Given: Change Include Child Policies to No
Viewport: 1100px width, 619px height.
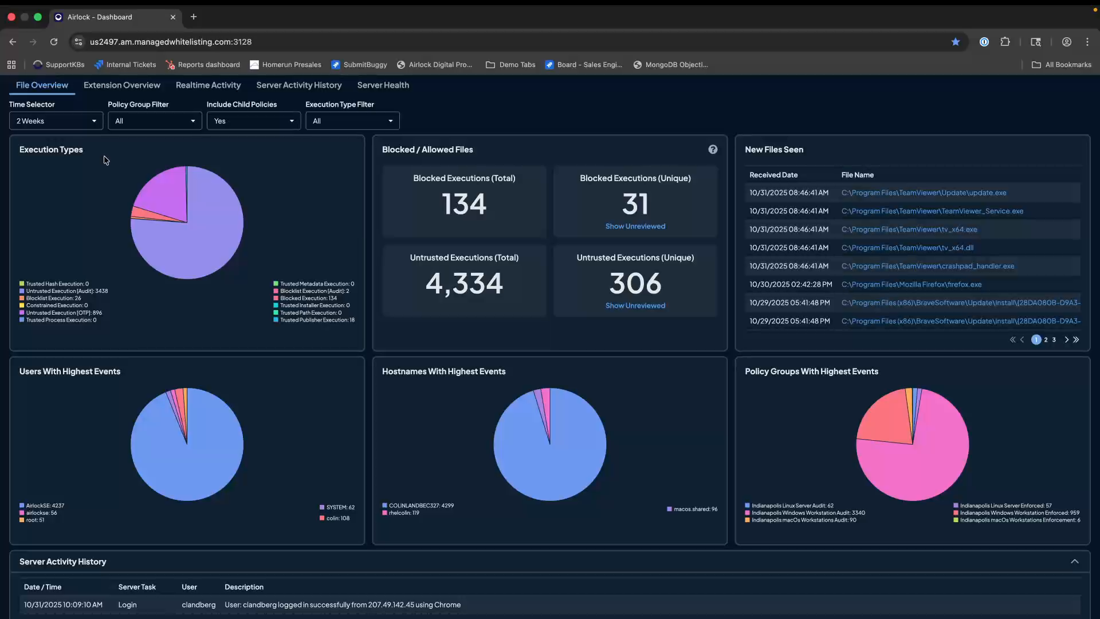Looking at the screenshot, I should [x=254, y=121].
